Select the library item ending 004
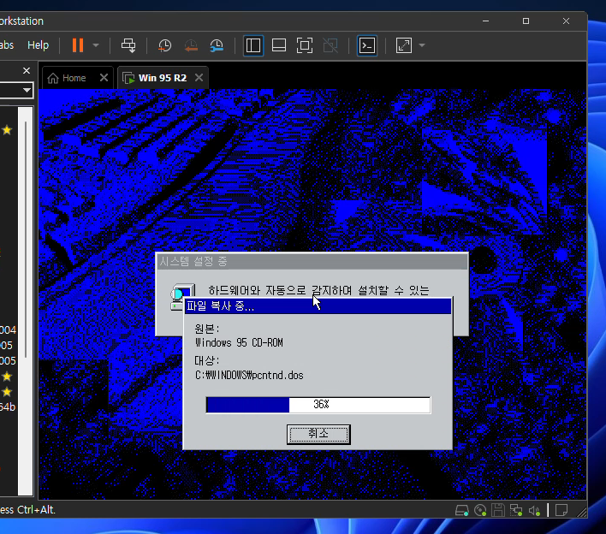Screen dimensions: 606x534 coord(8,330)
